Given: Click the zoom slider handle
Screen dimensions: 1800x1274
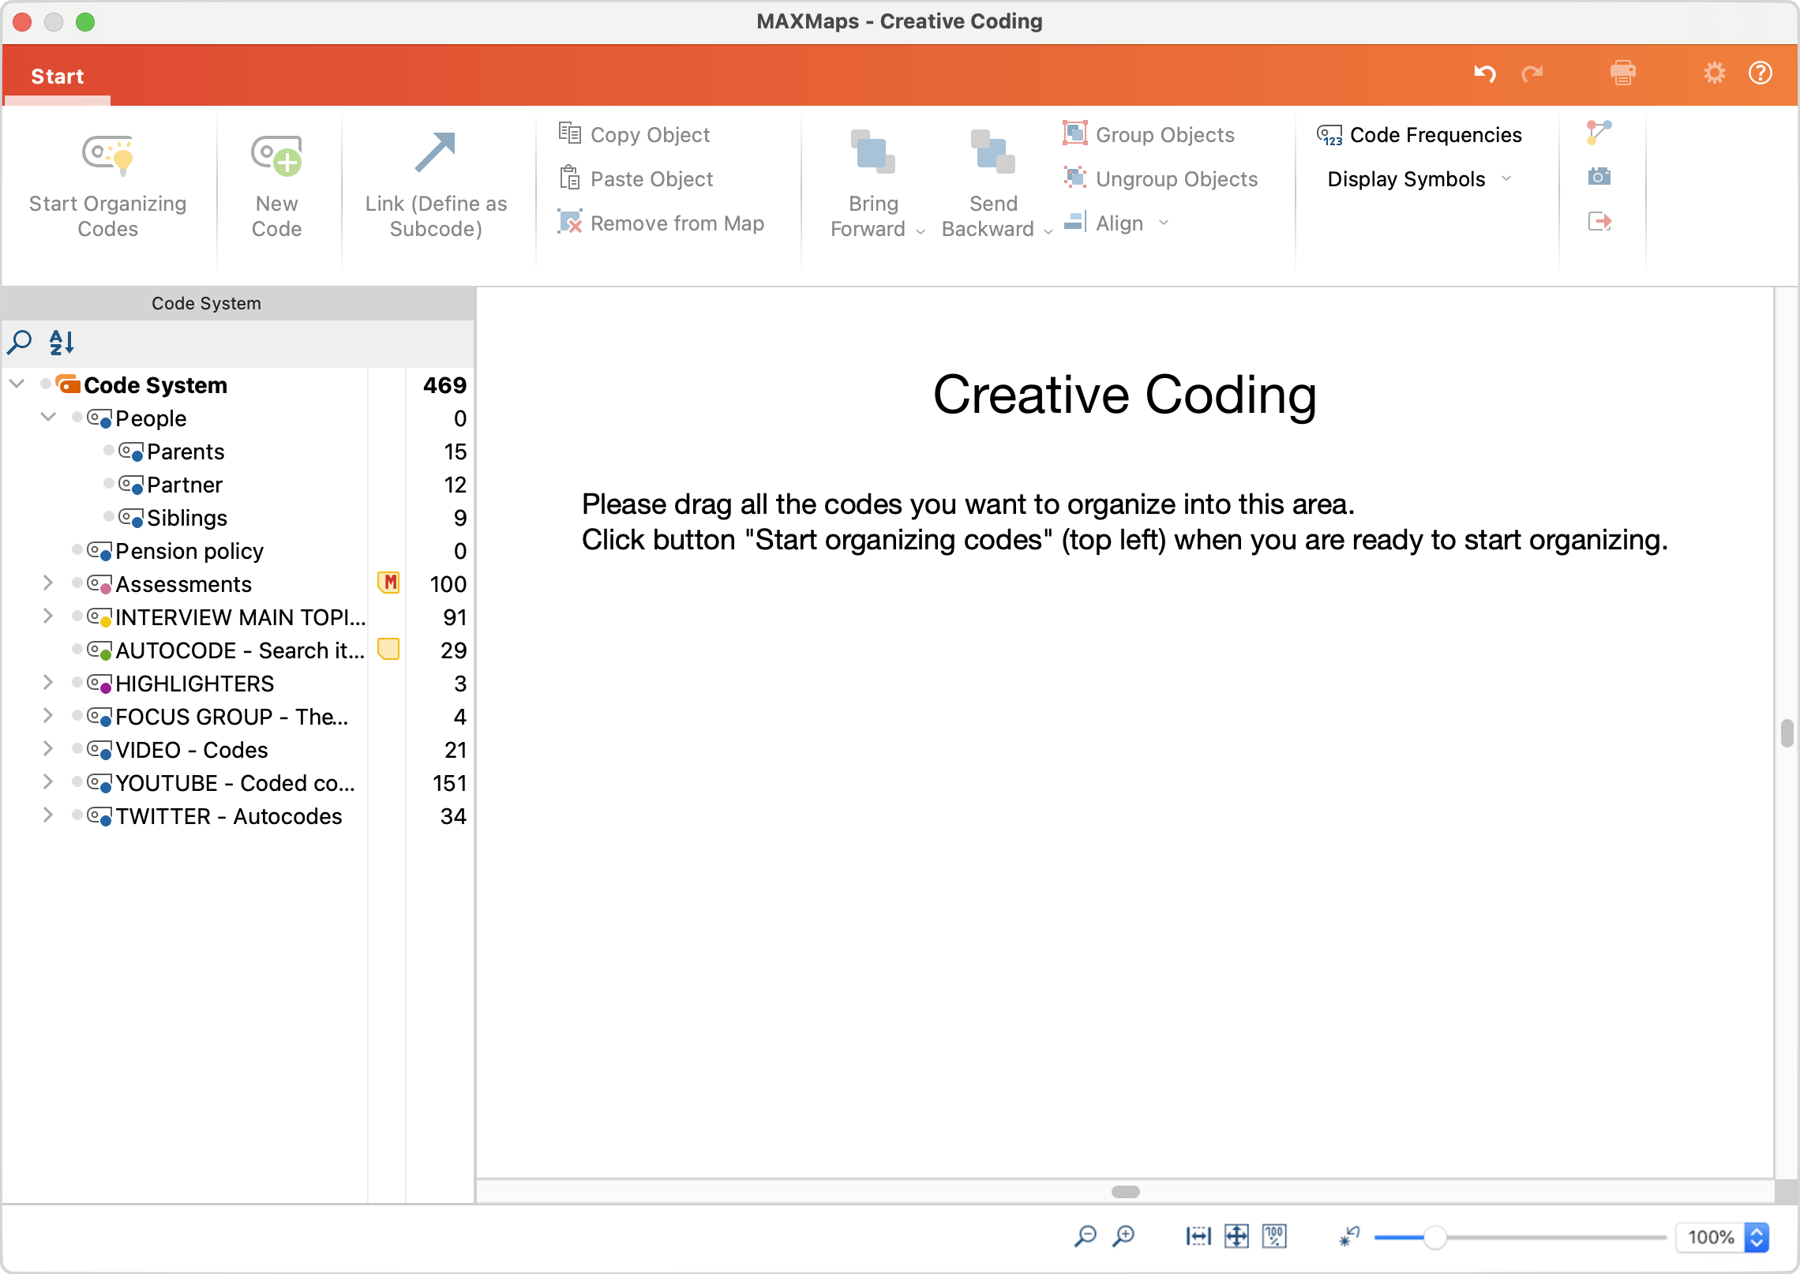Looking at the screenshot, I should (1435, 1238).
